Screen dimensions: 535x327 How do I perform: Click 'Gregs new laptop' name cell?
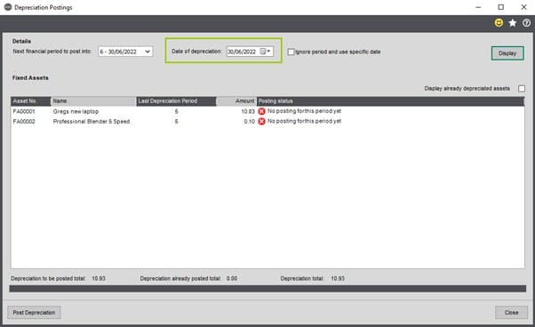tap(76, 111)
